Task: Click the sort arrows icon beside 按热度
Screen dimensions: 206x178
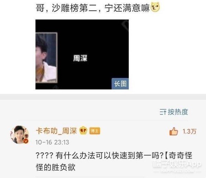Action: click(x=163, y=112)
